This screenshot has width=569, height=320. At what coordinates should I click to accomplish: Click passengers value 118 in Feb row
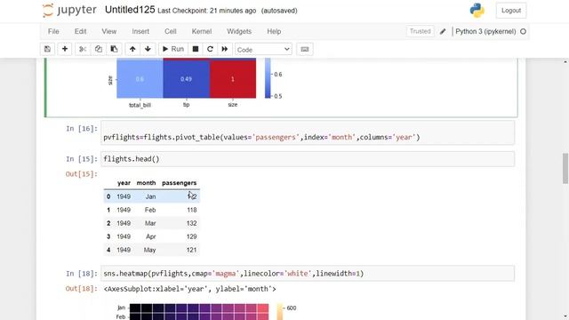[x=192, y=210]
